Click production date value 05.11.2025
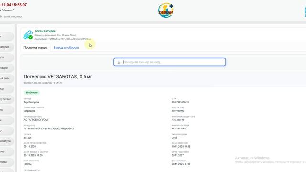This screenshot has height=172, width=306. 30,147
